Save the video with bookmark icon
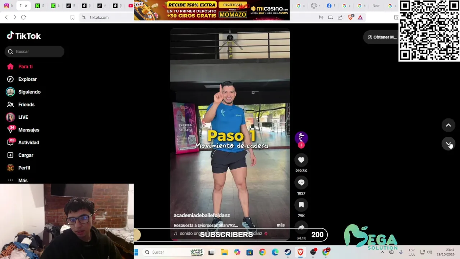 pos(301,205)
